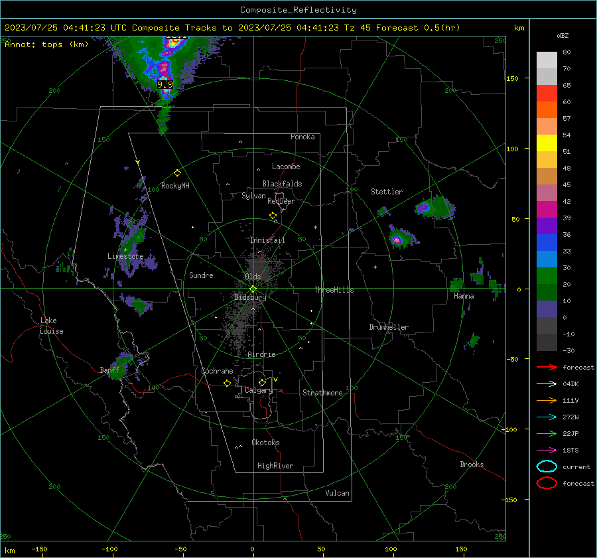Image resolution: width=597 pixels, height=558 pixels.
Task: Click the 18TS legend label
Action: point(570,451)
